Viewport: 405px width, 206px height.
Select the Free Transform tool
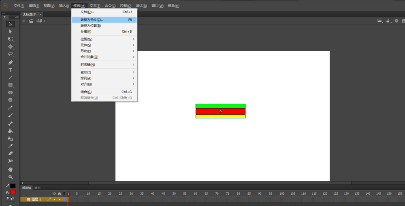[11, 39]
